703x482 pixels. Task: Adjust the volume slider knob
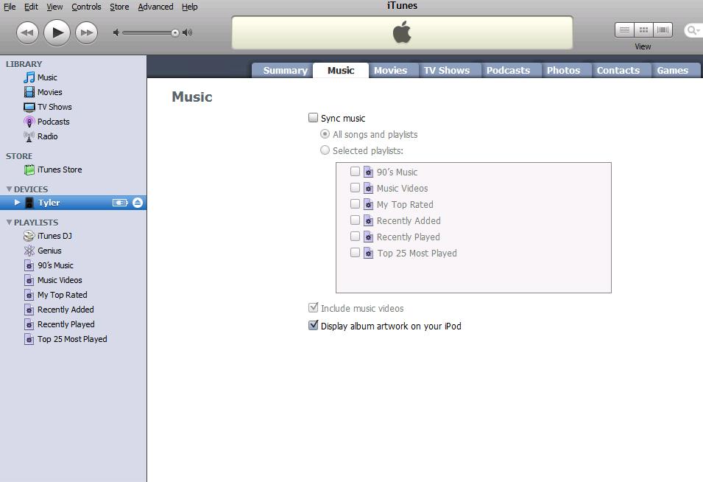pyautogui.click(x=175, y=32)
